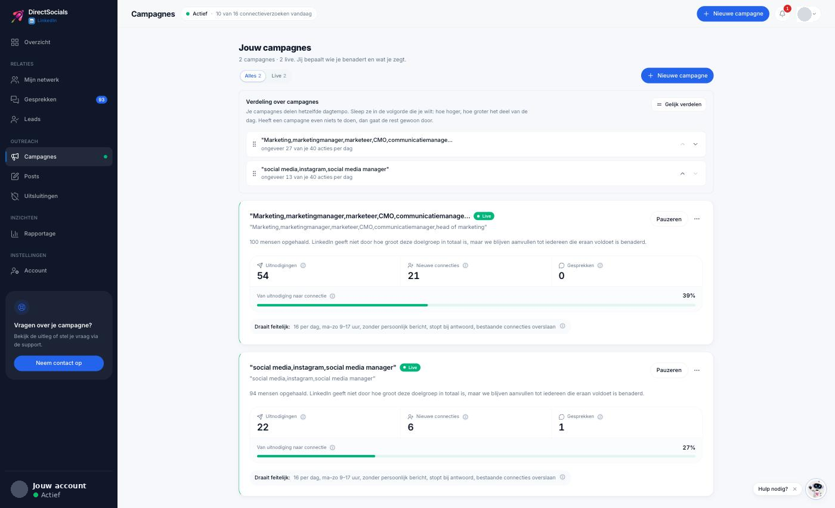The height and width of the screenshot is (508, 835).
Task: Click the LinkedIn label under DirectSocials
Action: coord(43,21)
